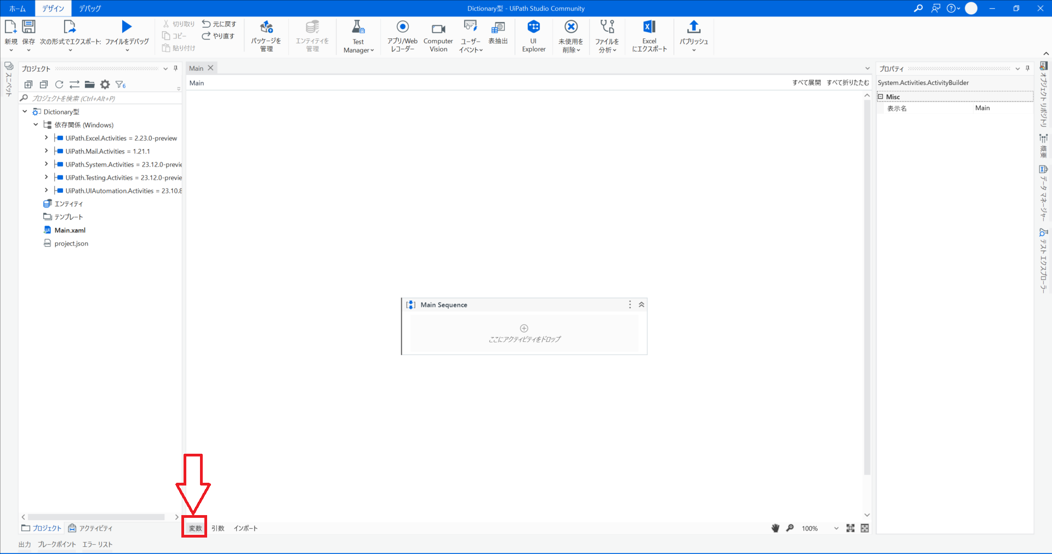1052x554 pixels.
Task: Open 変数 (Variables) panel
Action: (196, 528)
